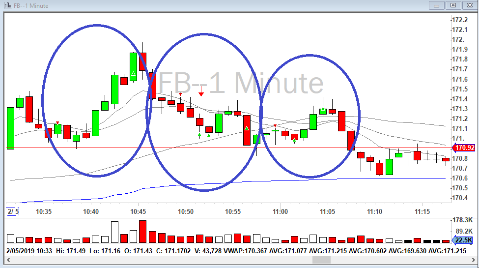The height and width of the screenshot is (268, 479).
Task: Click the 10:45 time axis label
Action: (138, 211)
